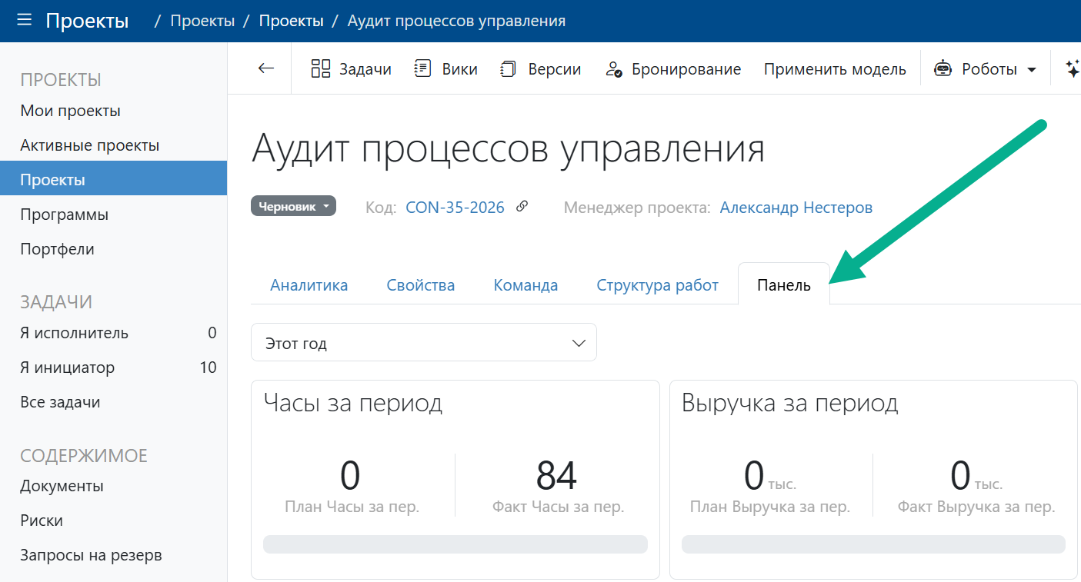Switch to the Команда tab
This screenshot has width=1081, height=582.
pos(525,285)
